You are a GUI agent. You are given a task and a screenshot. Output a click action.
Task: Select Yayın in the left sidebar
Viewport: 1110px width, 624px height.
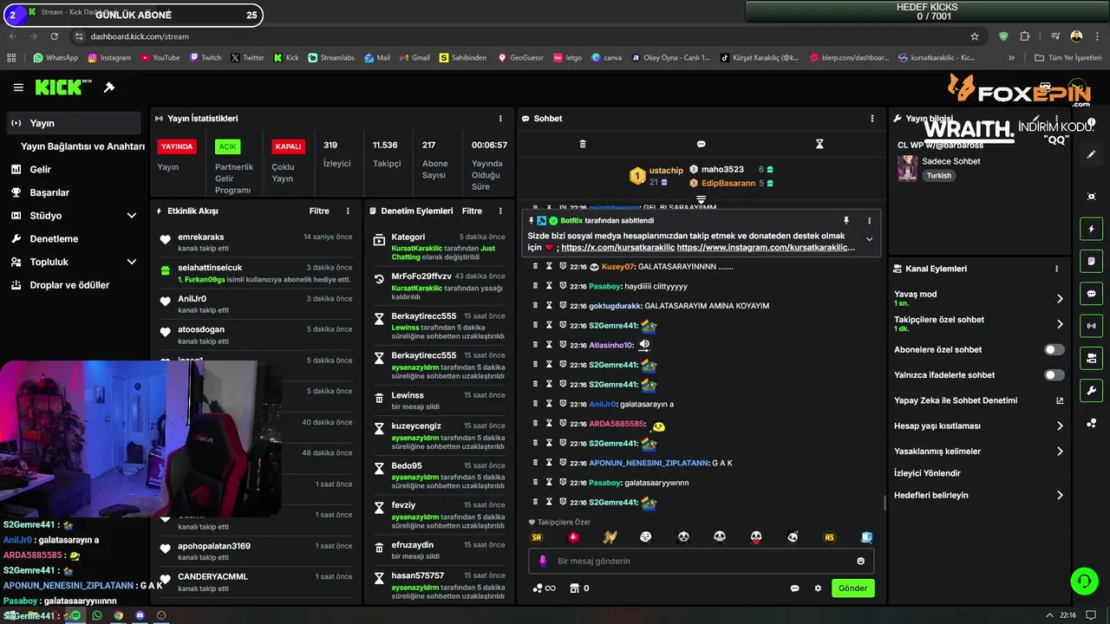74,123
